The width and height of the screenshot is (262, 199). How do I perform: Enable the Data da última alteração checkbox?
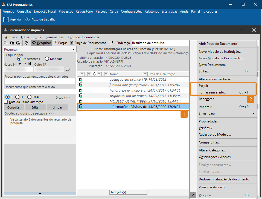click(x=6, y=102)
